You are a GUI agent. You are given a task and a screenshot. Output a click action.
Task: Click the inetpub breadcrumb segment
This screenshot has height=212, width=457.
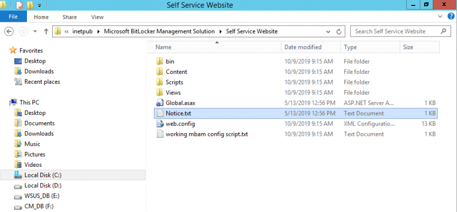coord(82,31)
